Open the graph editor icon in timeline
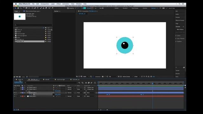The image size is (203, 114). [x=95, y=83]
